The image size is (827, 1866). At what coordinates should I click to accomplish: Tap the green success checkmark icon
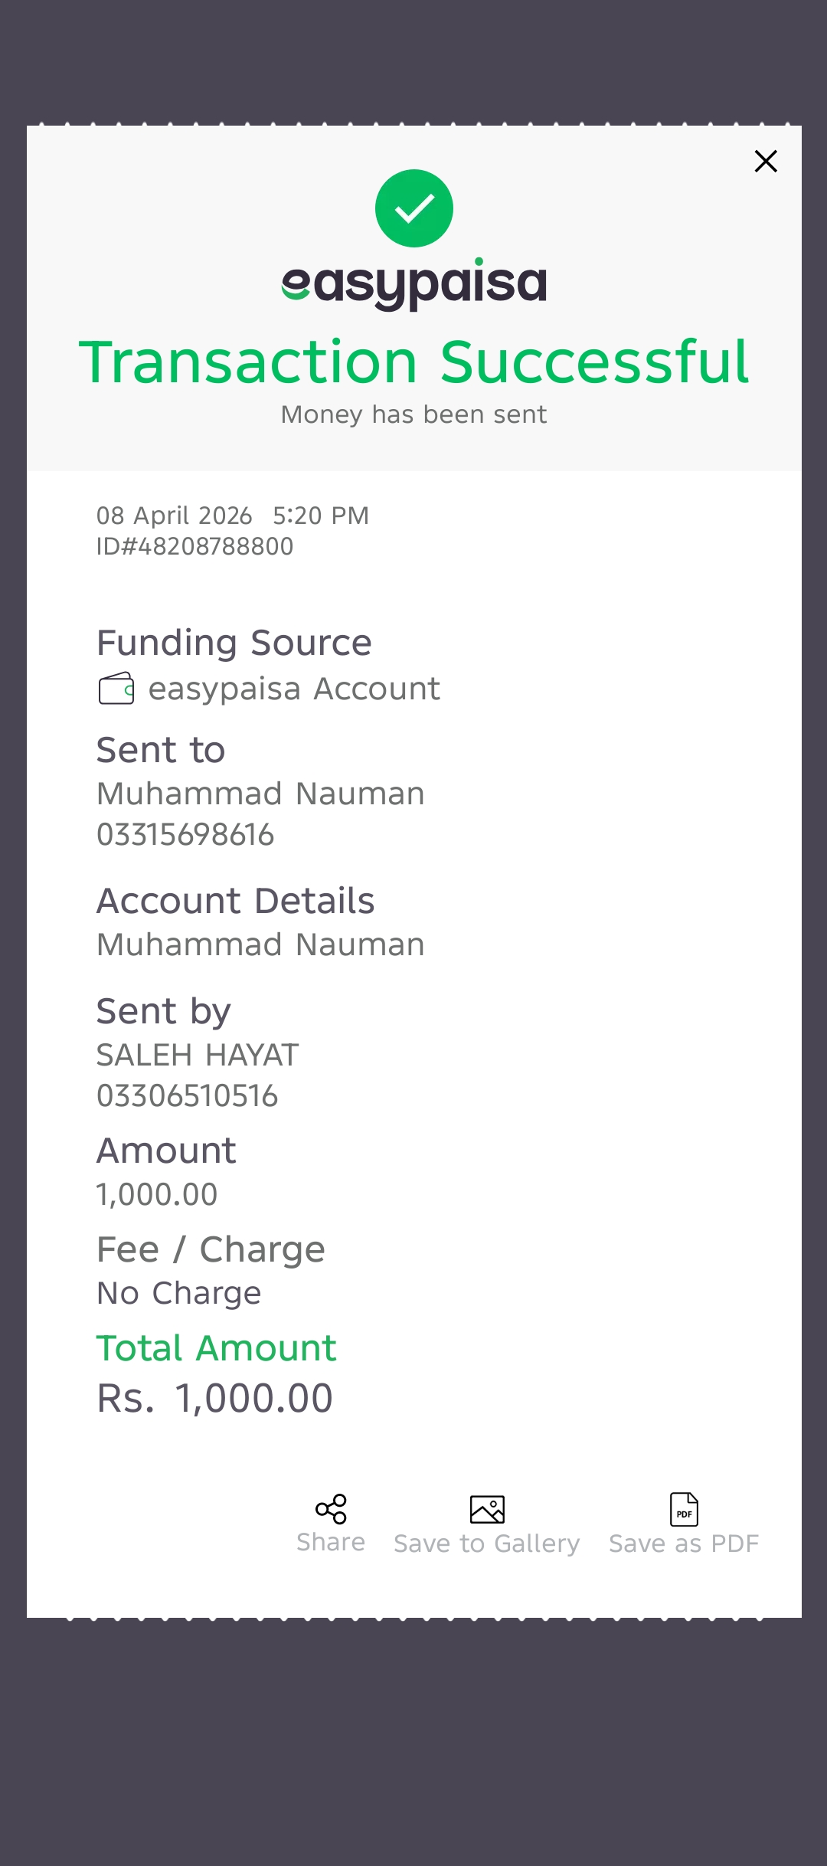(414, 208)
